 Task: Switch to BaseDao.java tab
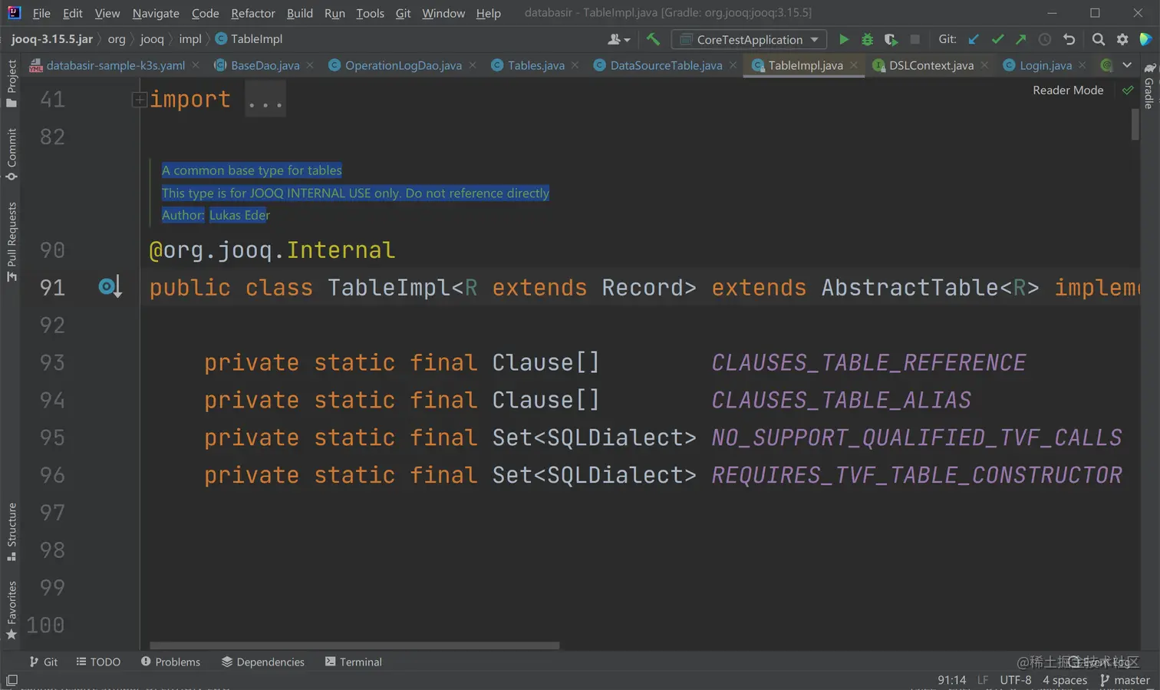pos(265,65)
